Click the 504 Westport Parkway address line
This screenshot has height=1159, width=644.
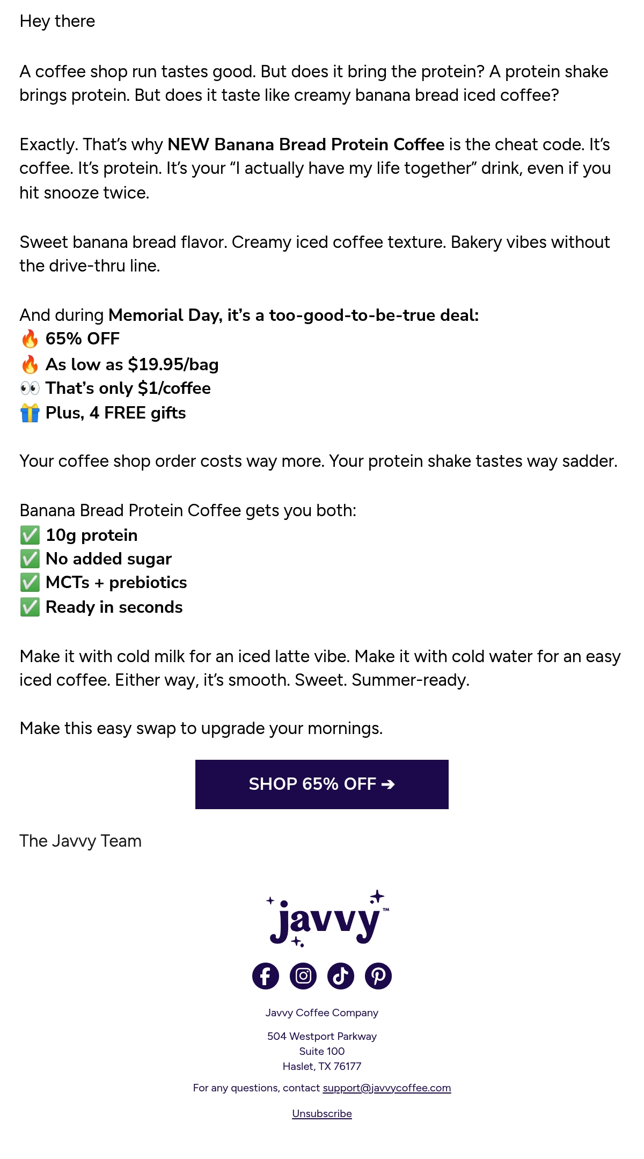322,1036
